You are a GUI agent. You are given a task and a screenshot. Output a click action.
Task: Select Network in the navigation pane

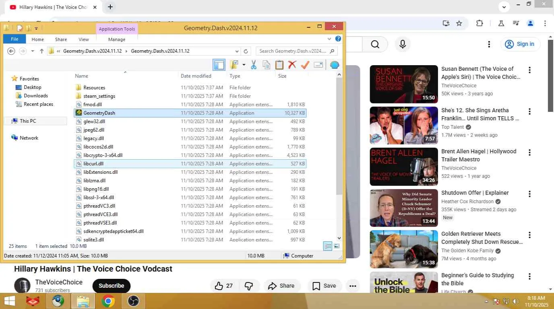[x=29, y=138]
